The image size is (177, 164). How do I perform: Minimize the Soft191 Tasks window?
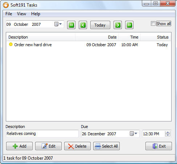tap(147, 4)
